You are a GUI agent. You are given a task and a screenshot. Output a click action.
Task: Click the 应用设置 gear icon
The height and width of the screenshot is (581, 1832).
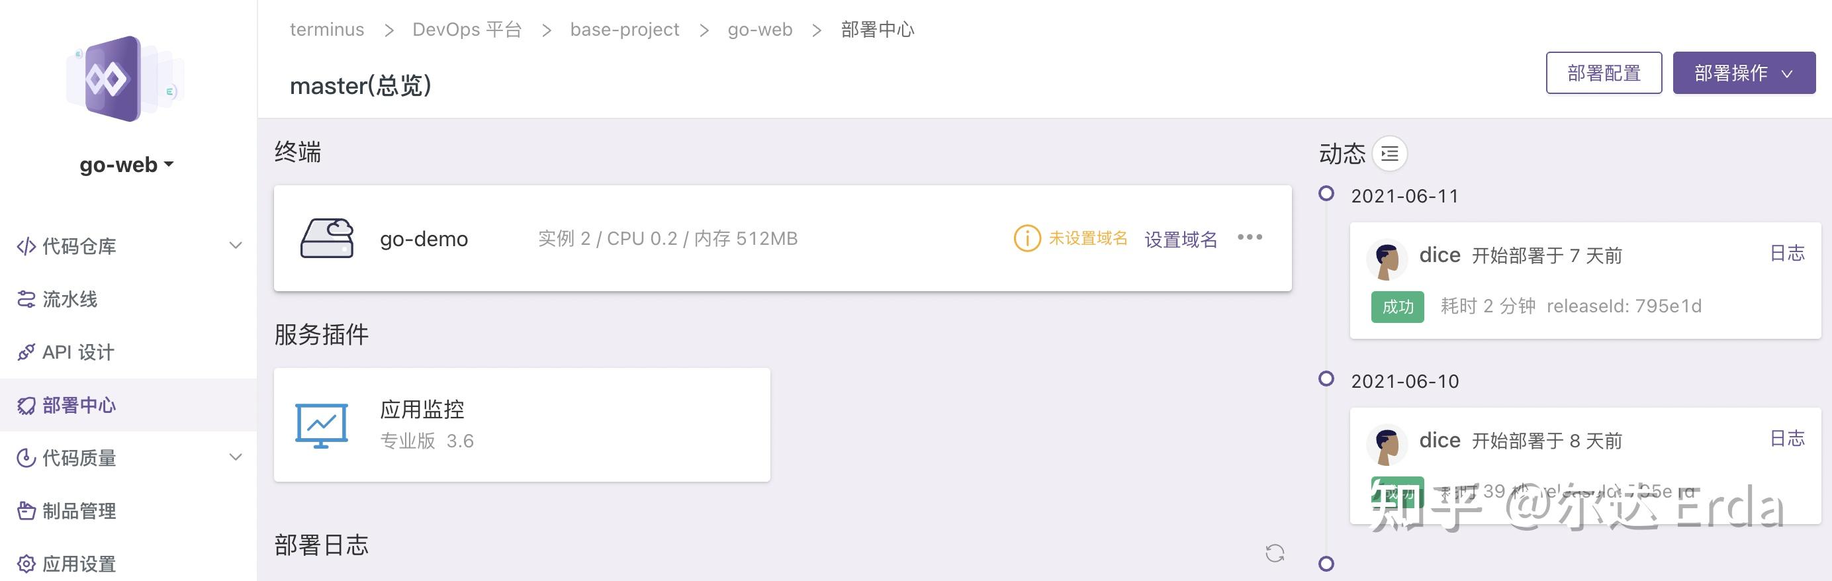click(26, 564)
